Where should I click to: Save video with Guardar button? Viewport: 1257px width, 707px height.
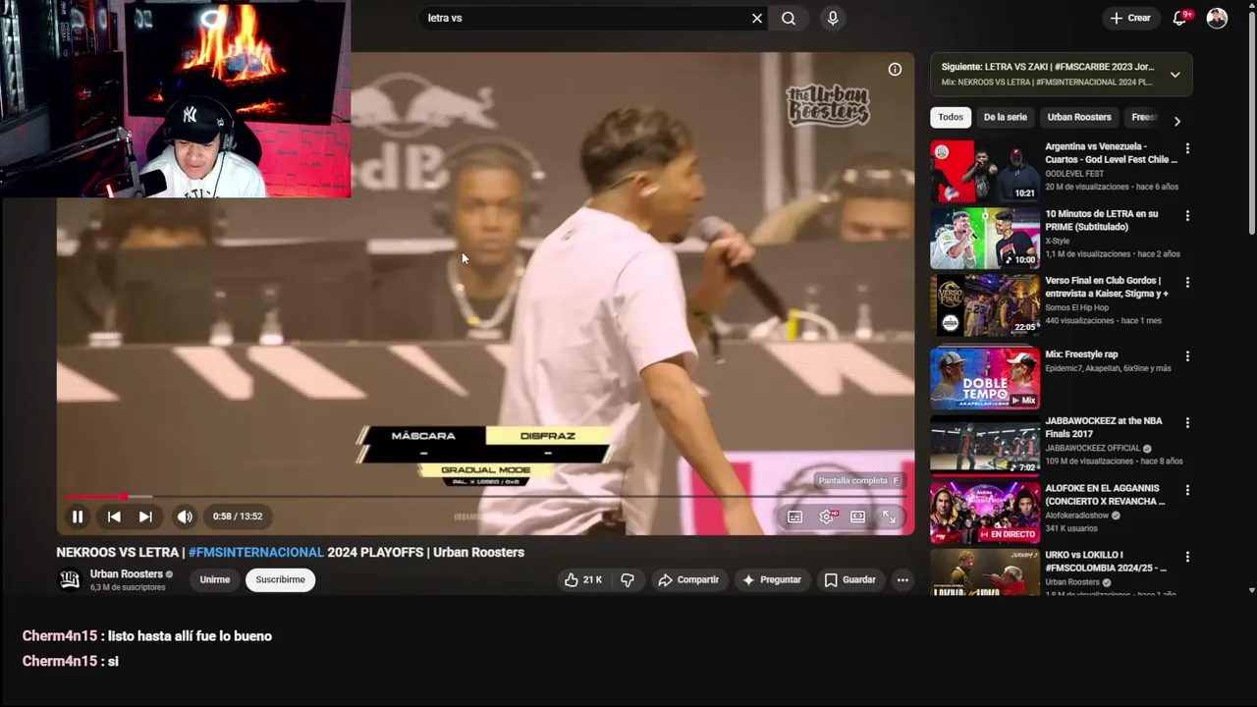point(849,580)
